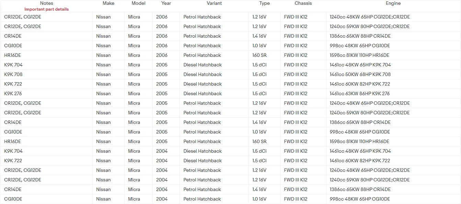Click year '2004' in the K9K 704 row

[x=162, y=151]
